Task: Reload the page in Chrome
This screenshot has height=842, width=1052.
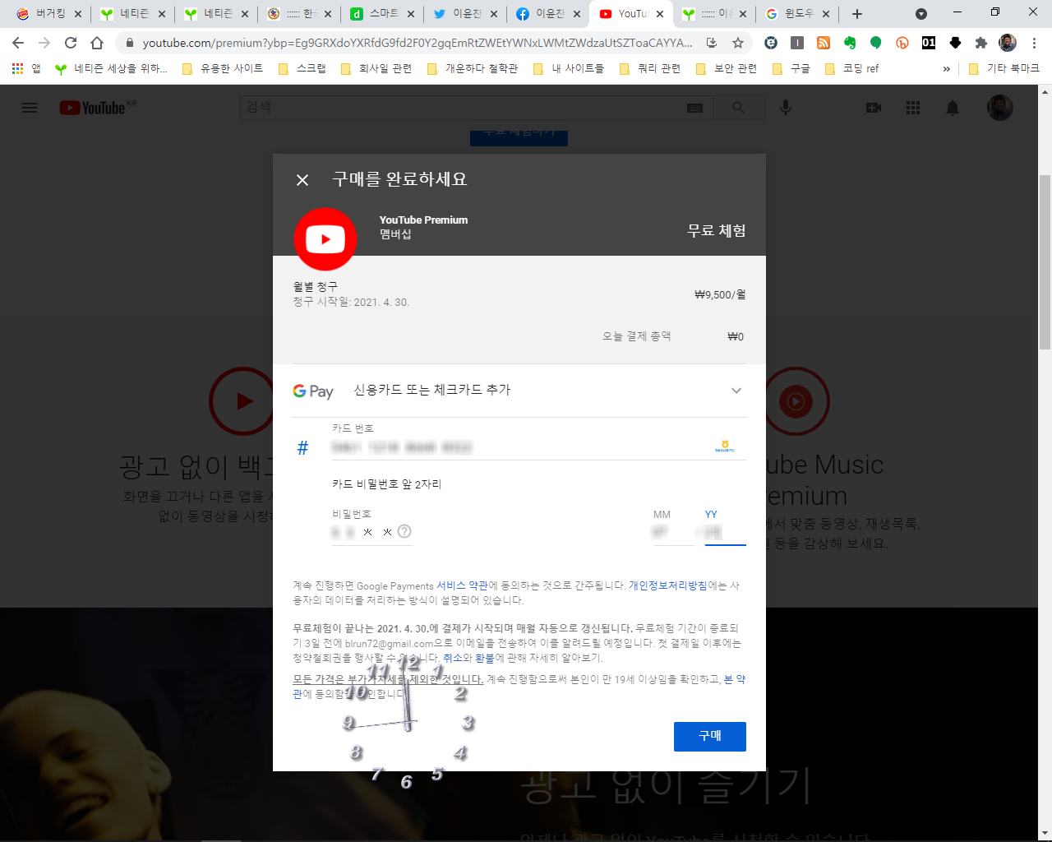Action: [x=71, y=43]
